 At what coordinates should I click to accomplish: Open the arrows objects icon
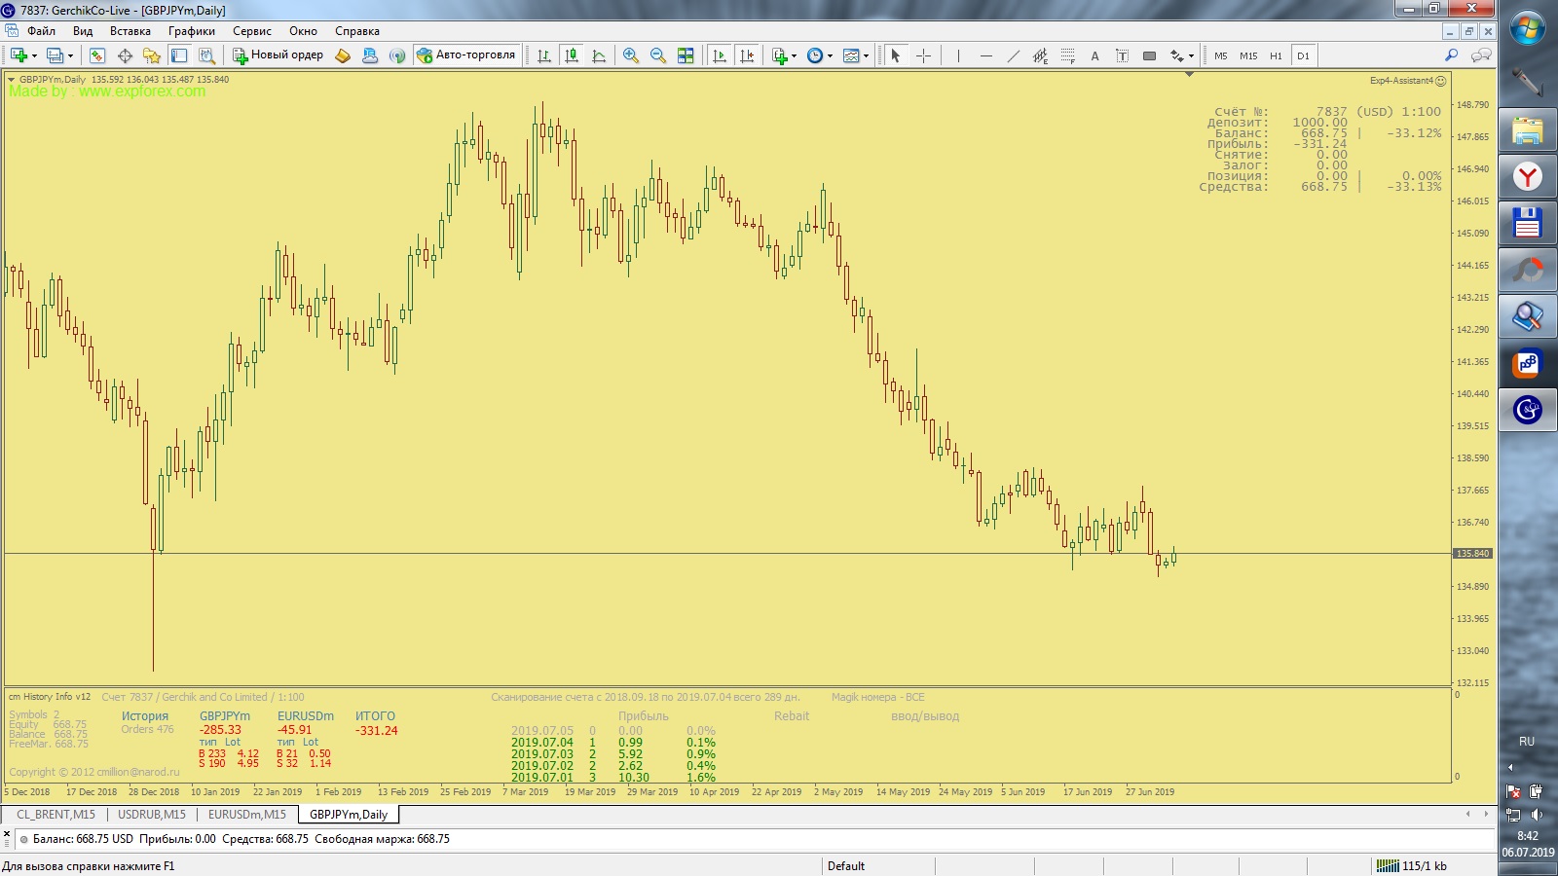[1176, 55]
